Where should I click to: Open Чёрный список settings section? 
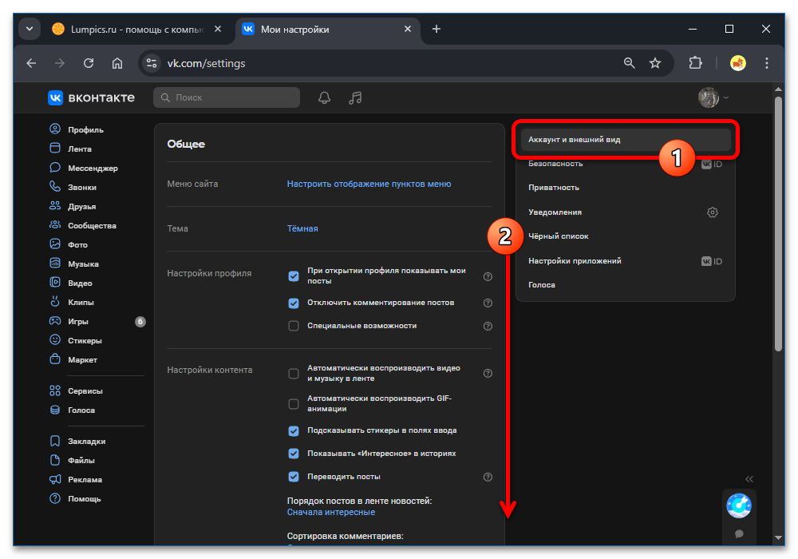click(x=625, y=236)
